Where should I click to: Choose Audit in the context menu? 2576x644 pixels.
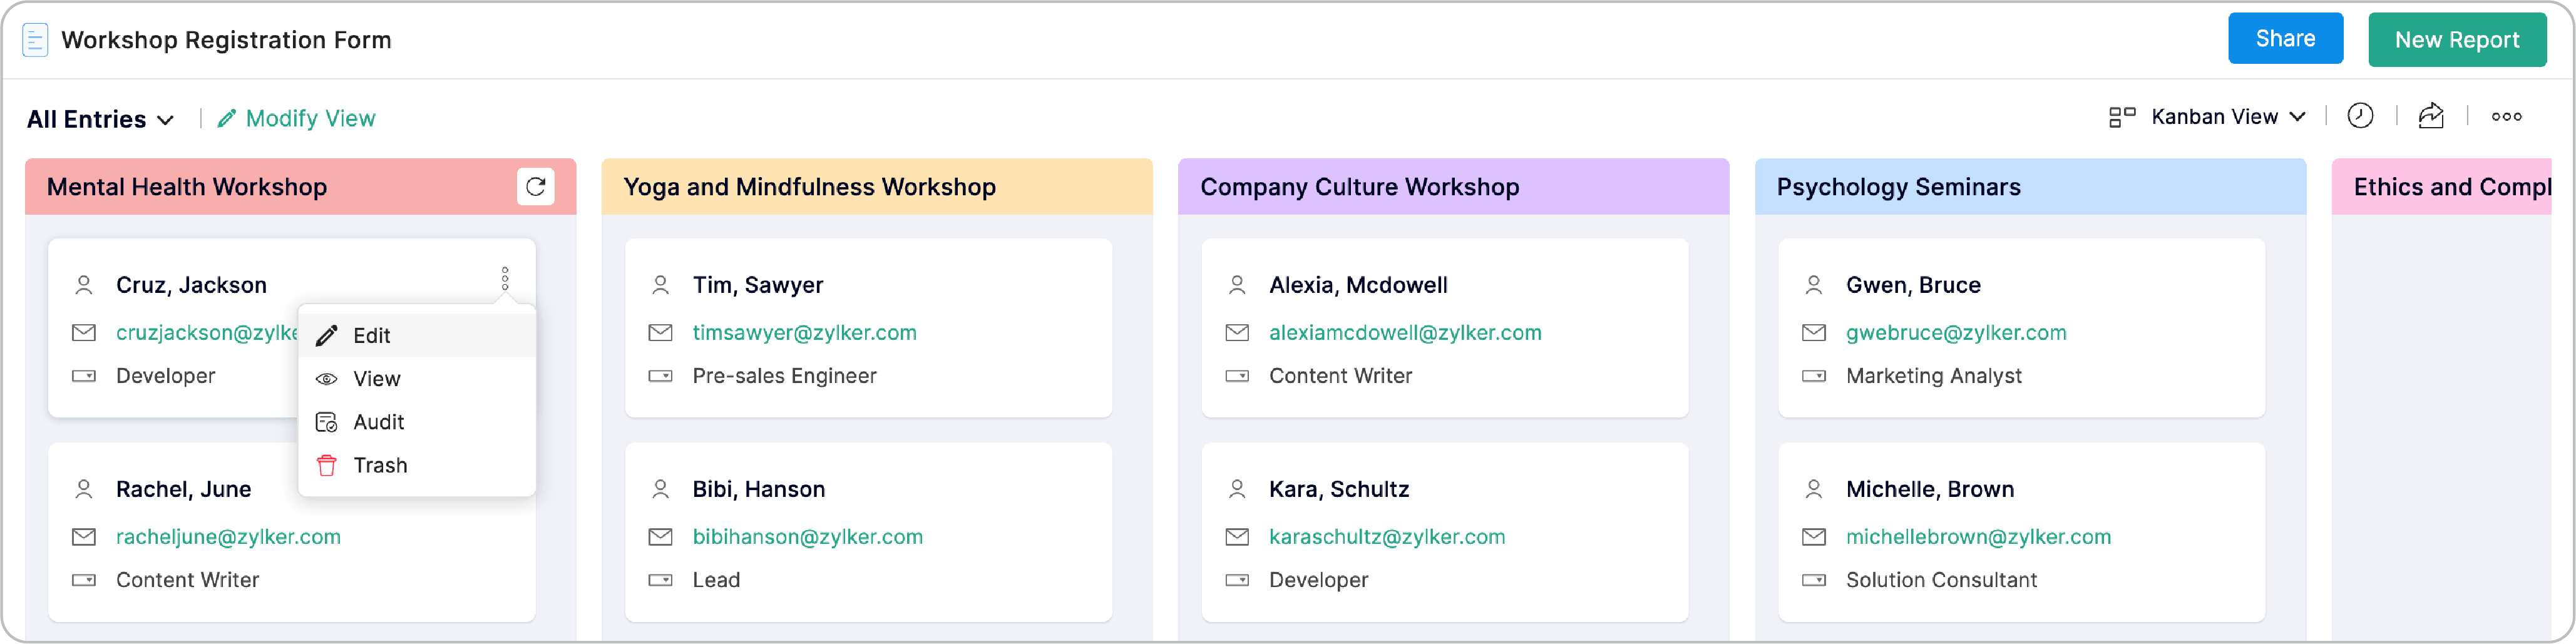point(377,421)
